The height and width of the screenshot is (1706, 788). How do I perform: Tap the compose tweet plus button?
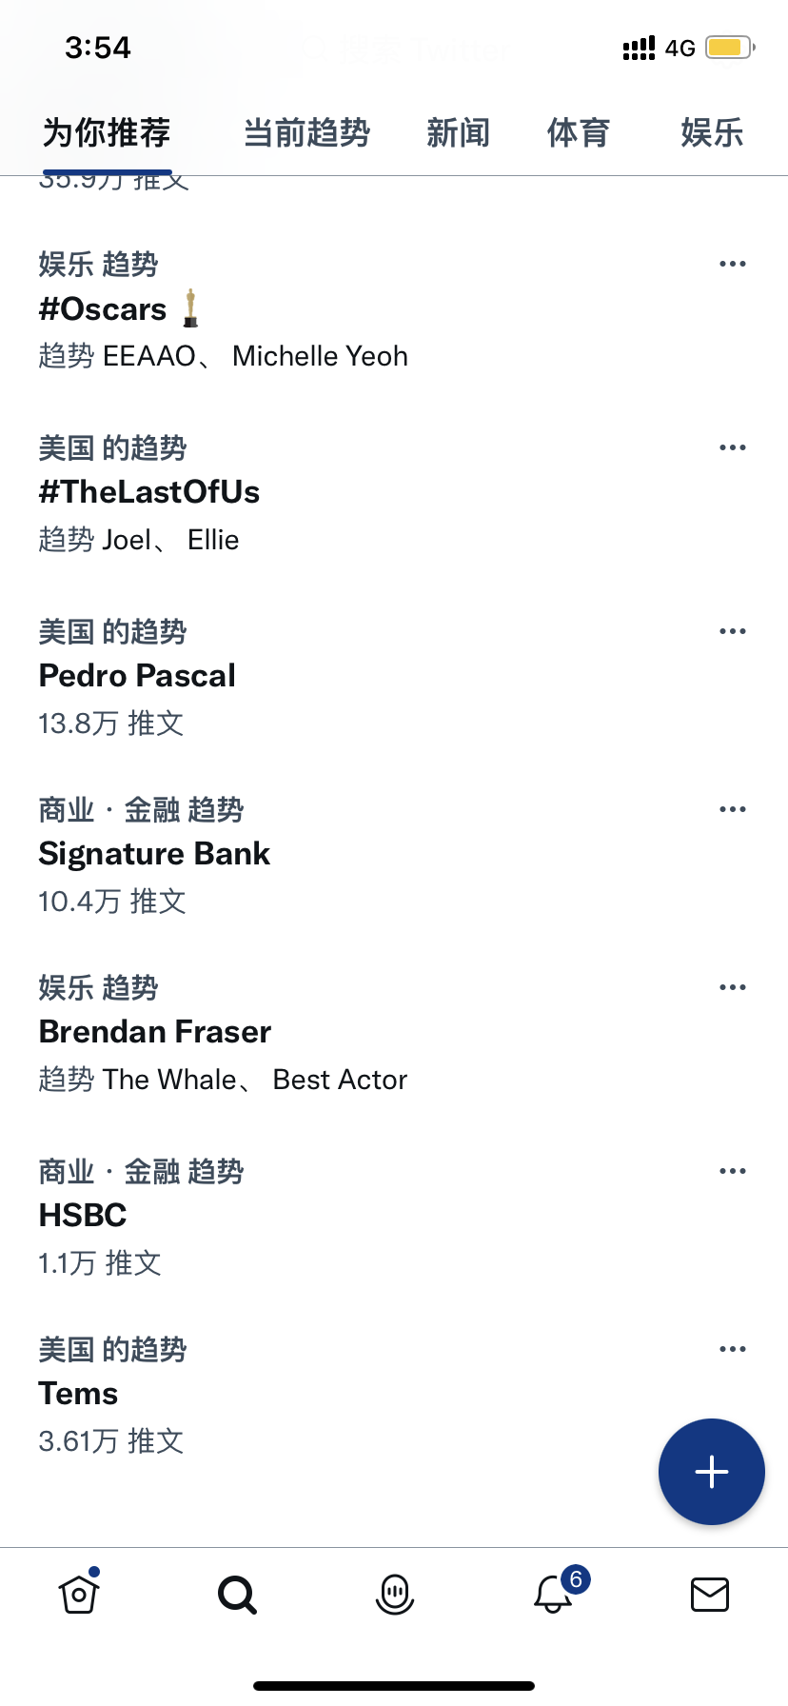click(712, 1472)
